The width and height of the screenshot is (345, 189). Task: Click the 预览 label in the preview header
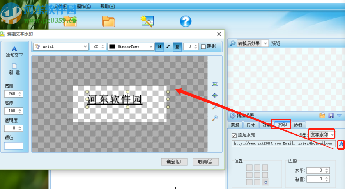(276, 43)
